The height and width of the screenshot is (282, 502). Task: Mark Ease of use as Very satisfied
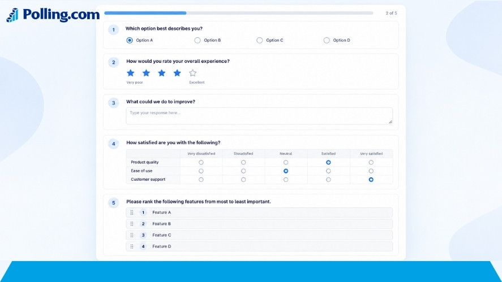371,171
